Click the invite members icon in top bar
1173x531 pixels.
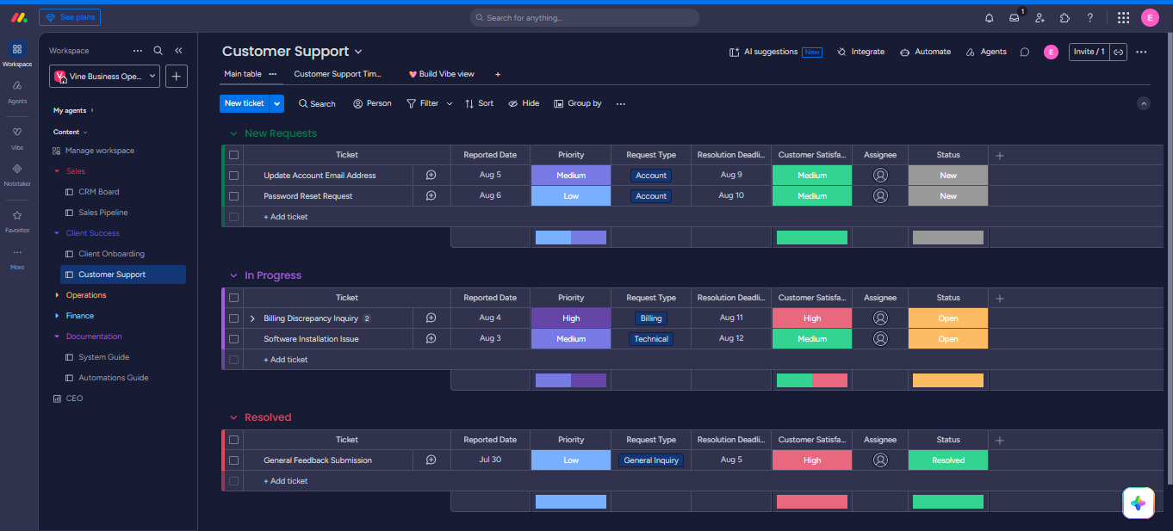[x=1040, y=17]
